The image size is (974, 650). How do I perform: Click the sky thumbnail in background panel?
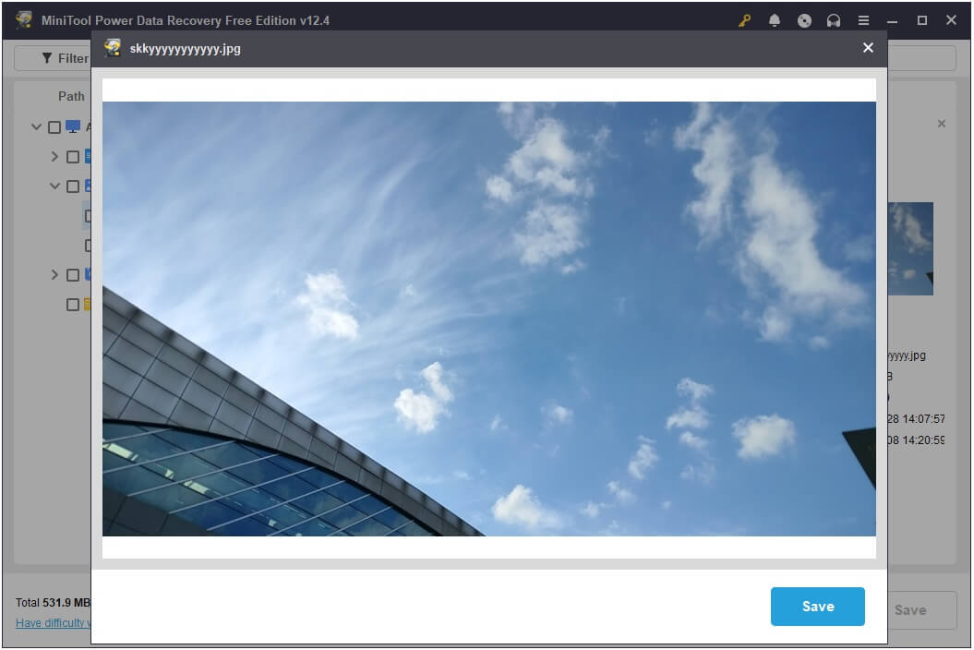point(910,248)
